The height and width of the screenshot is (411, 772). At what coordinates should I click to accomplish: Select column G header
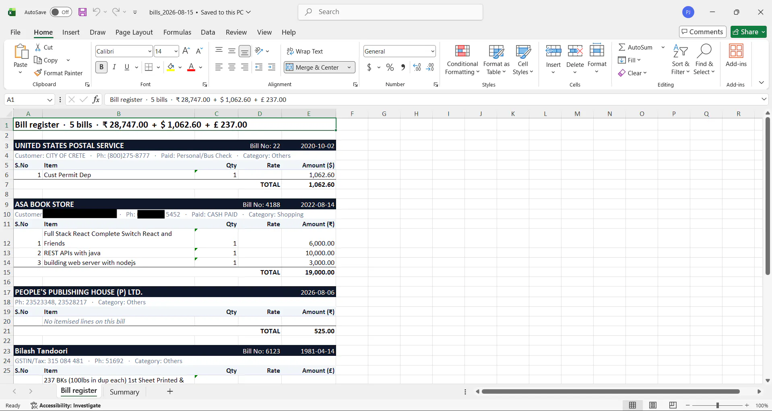tap(384, 114)
